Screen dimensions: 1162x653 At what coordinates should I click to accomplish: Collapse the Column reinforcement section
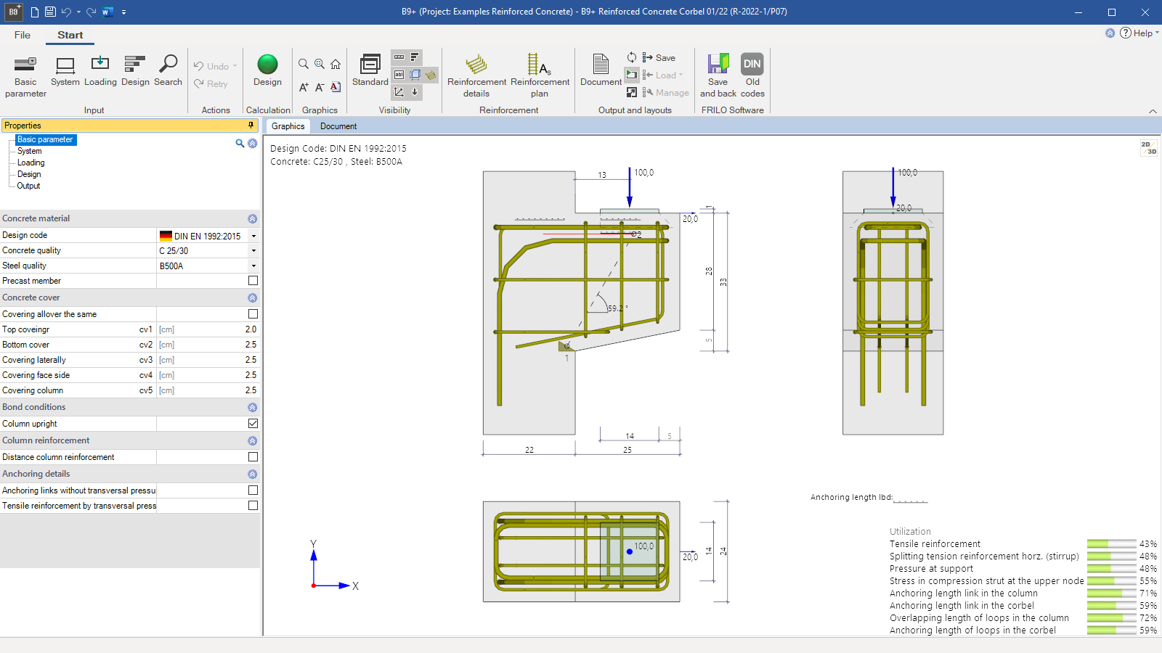252,440
